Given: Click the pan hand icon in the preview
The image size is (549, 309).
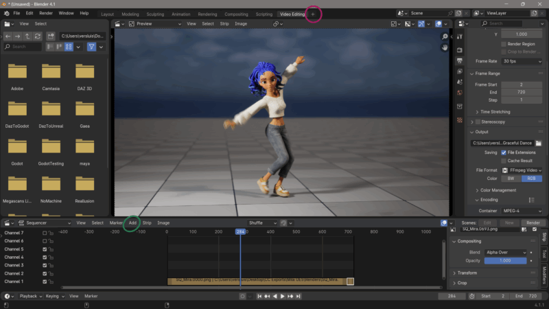Looking at the screenshot, I should click(445, 47).
